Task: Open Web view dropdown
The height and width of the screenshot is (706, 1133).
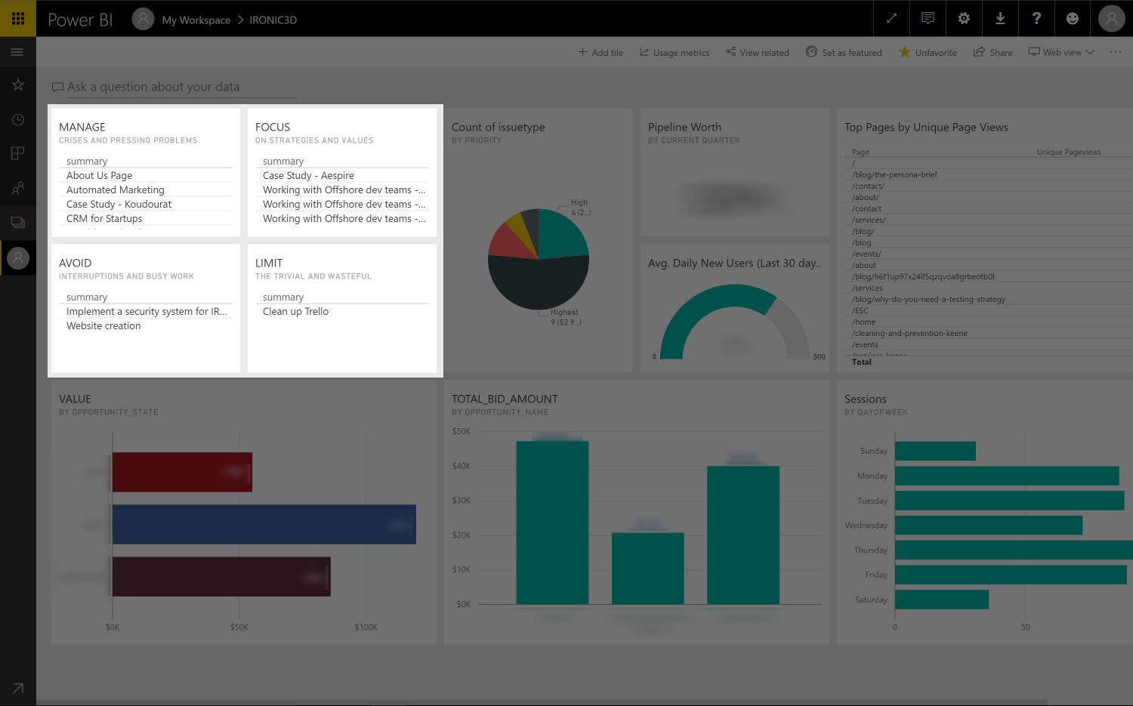Action: coord(1061,52)
